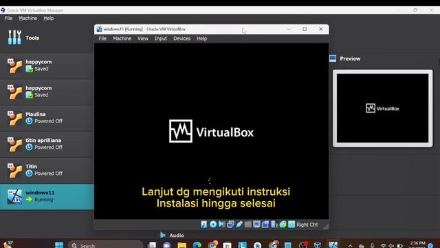The height and width of the screenshot is (248, 440).
Task: Click the Right Ctrl host key label
Action: pos(307,225)
